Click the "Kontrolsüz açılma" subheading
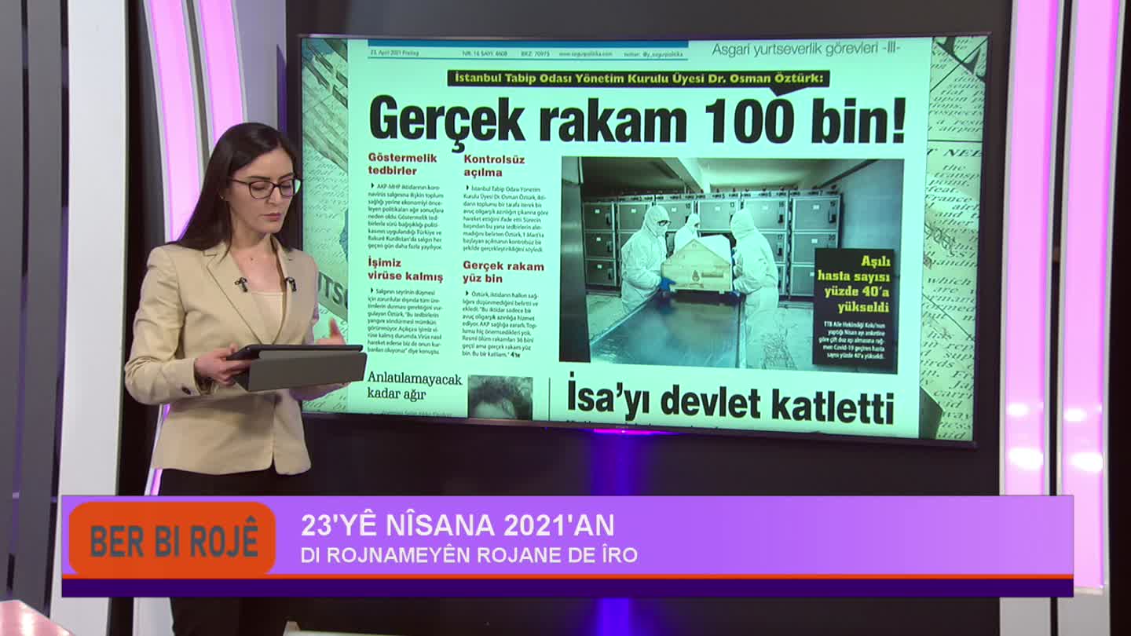The height and width of the screenshot is (636, 1131). coord(494,166)
